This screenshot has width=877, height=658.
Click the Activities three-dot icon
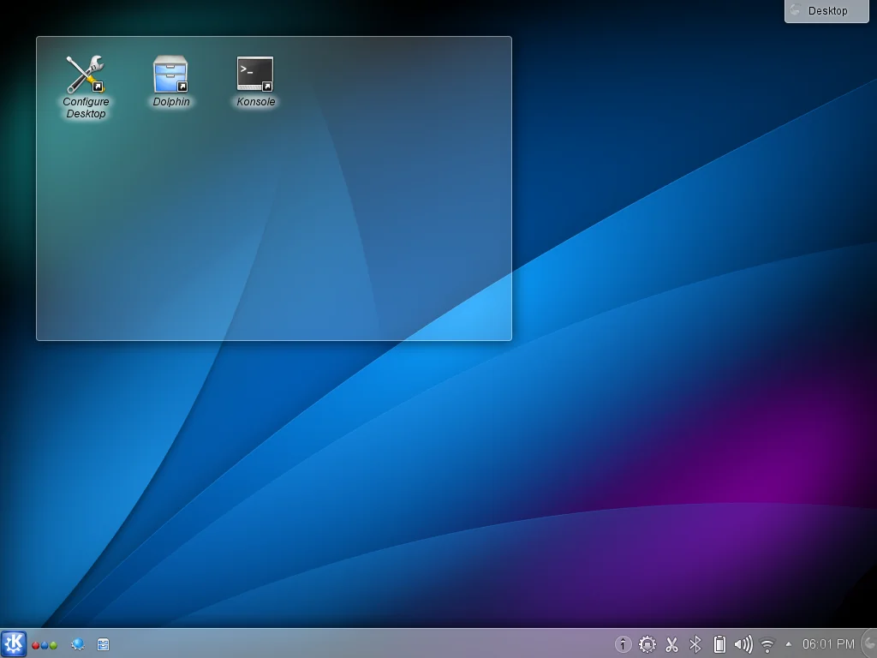45,644
